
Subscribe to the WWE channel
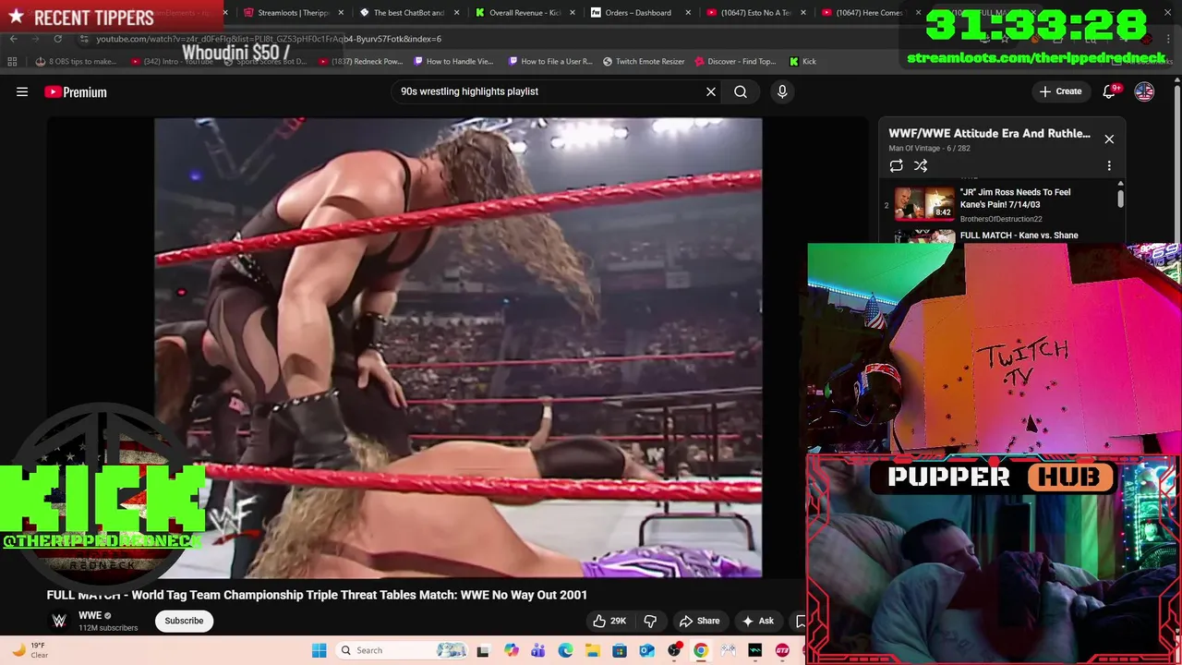(x=184, y=621)
